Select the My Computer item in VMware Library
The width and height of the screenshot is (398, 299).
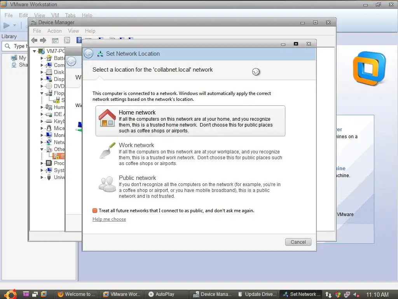point(19,58)
